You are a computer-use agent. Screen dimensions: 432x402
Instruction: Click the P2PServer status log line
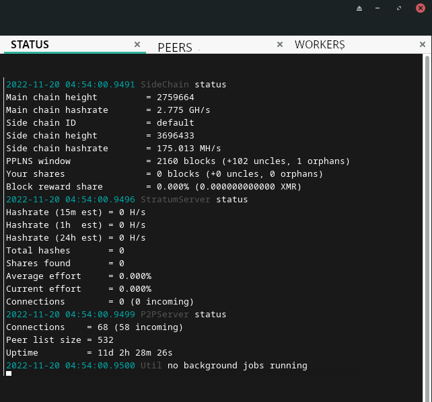(116, 315)
